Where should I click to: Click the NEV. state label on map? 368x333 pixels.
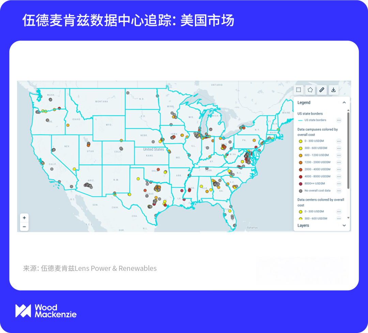point(67,146)
